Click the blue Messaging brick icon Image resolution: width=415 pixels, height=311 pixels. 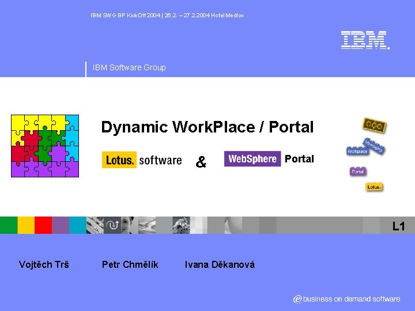point(374,146)
